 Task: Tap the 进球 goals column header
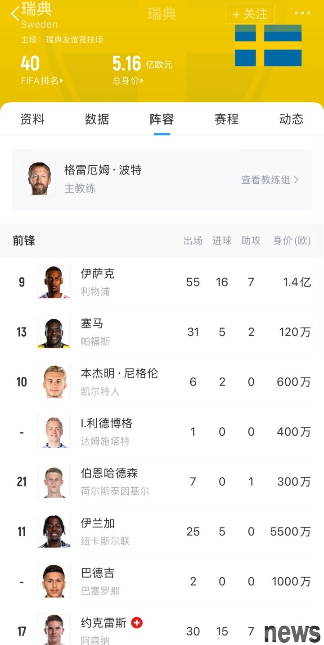(x=222, y=241)
